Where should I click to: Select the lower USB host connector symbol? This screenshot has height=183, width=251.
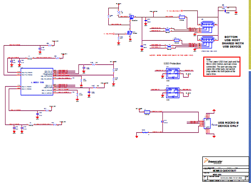click(207, 39)
